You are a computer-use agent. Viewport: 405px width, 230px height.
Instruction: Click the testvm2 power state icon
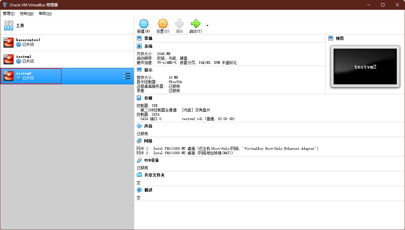coord(18,78)
